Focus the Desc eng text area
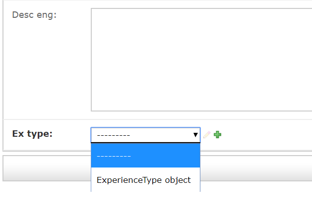Image resolution: width=312 pixels, height=223 pixels. pos(201,59)
